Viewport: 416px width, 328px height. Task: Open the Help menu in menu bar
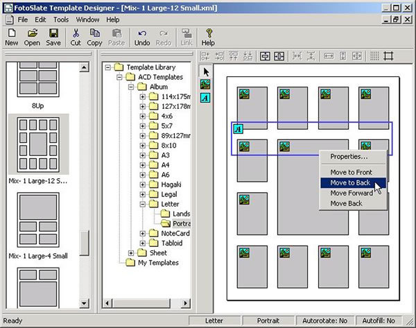click(x=113, y=20)
